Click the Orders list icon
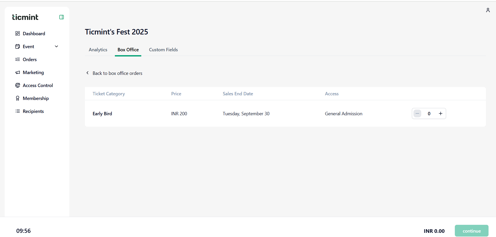This screenshot has height=237, width=496. coord(18,59)
